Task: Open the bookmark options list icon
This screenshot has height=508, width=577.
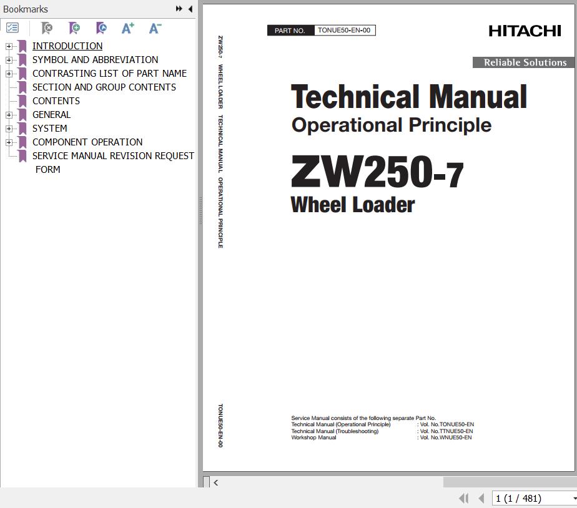Action: [12, 28]
